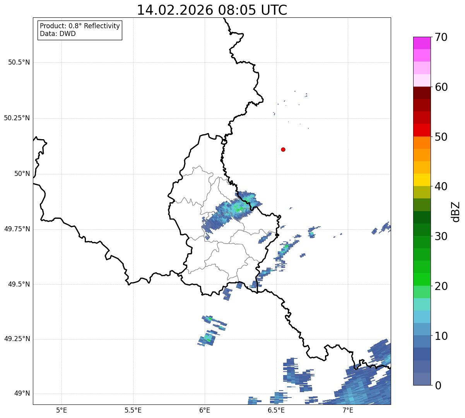The image size is (465, 418).
Task: Click the green echo core in northeastern Luxembourg
Action: 240,209
